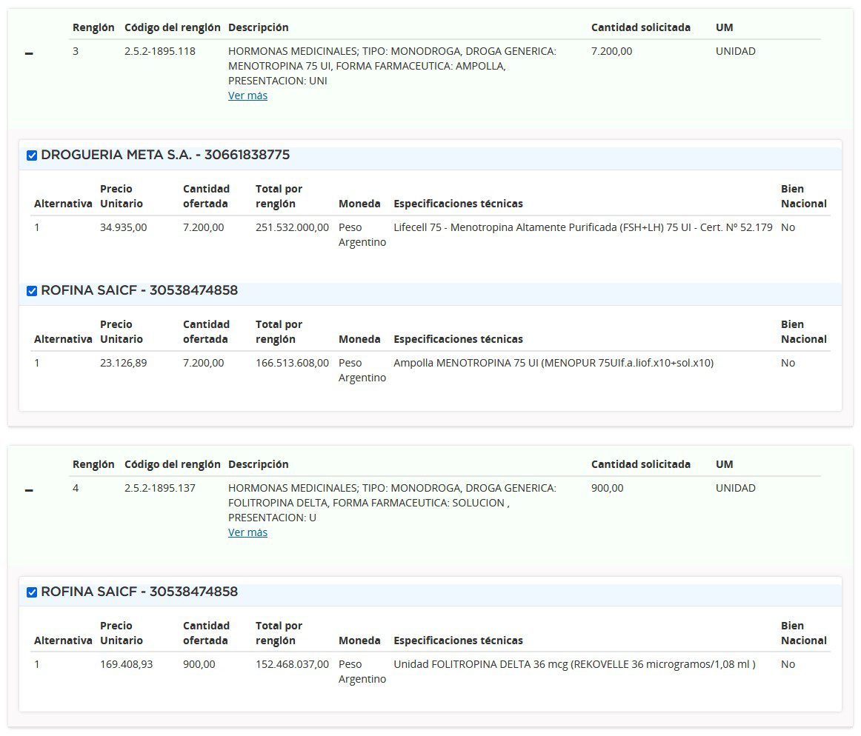Open 'Ver más' for the Menotropina description
861x736 pixels.
[x=247, y=96]
